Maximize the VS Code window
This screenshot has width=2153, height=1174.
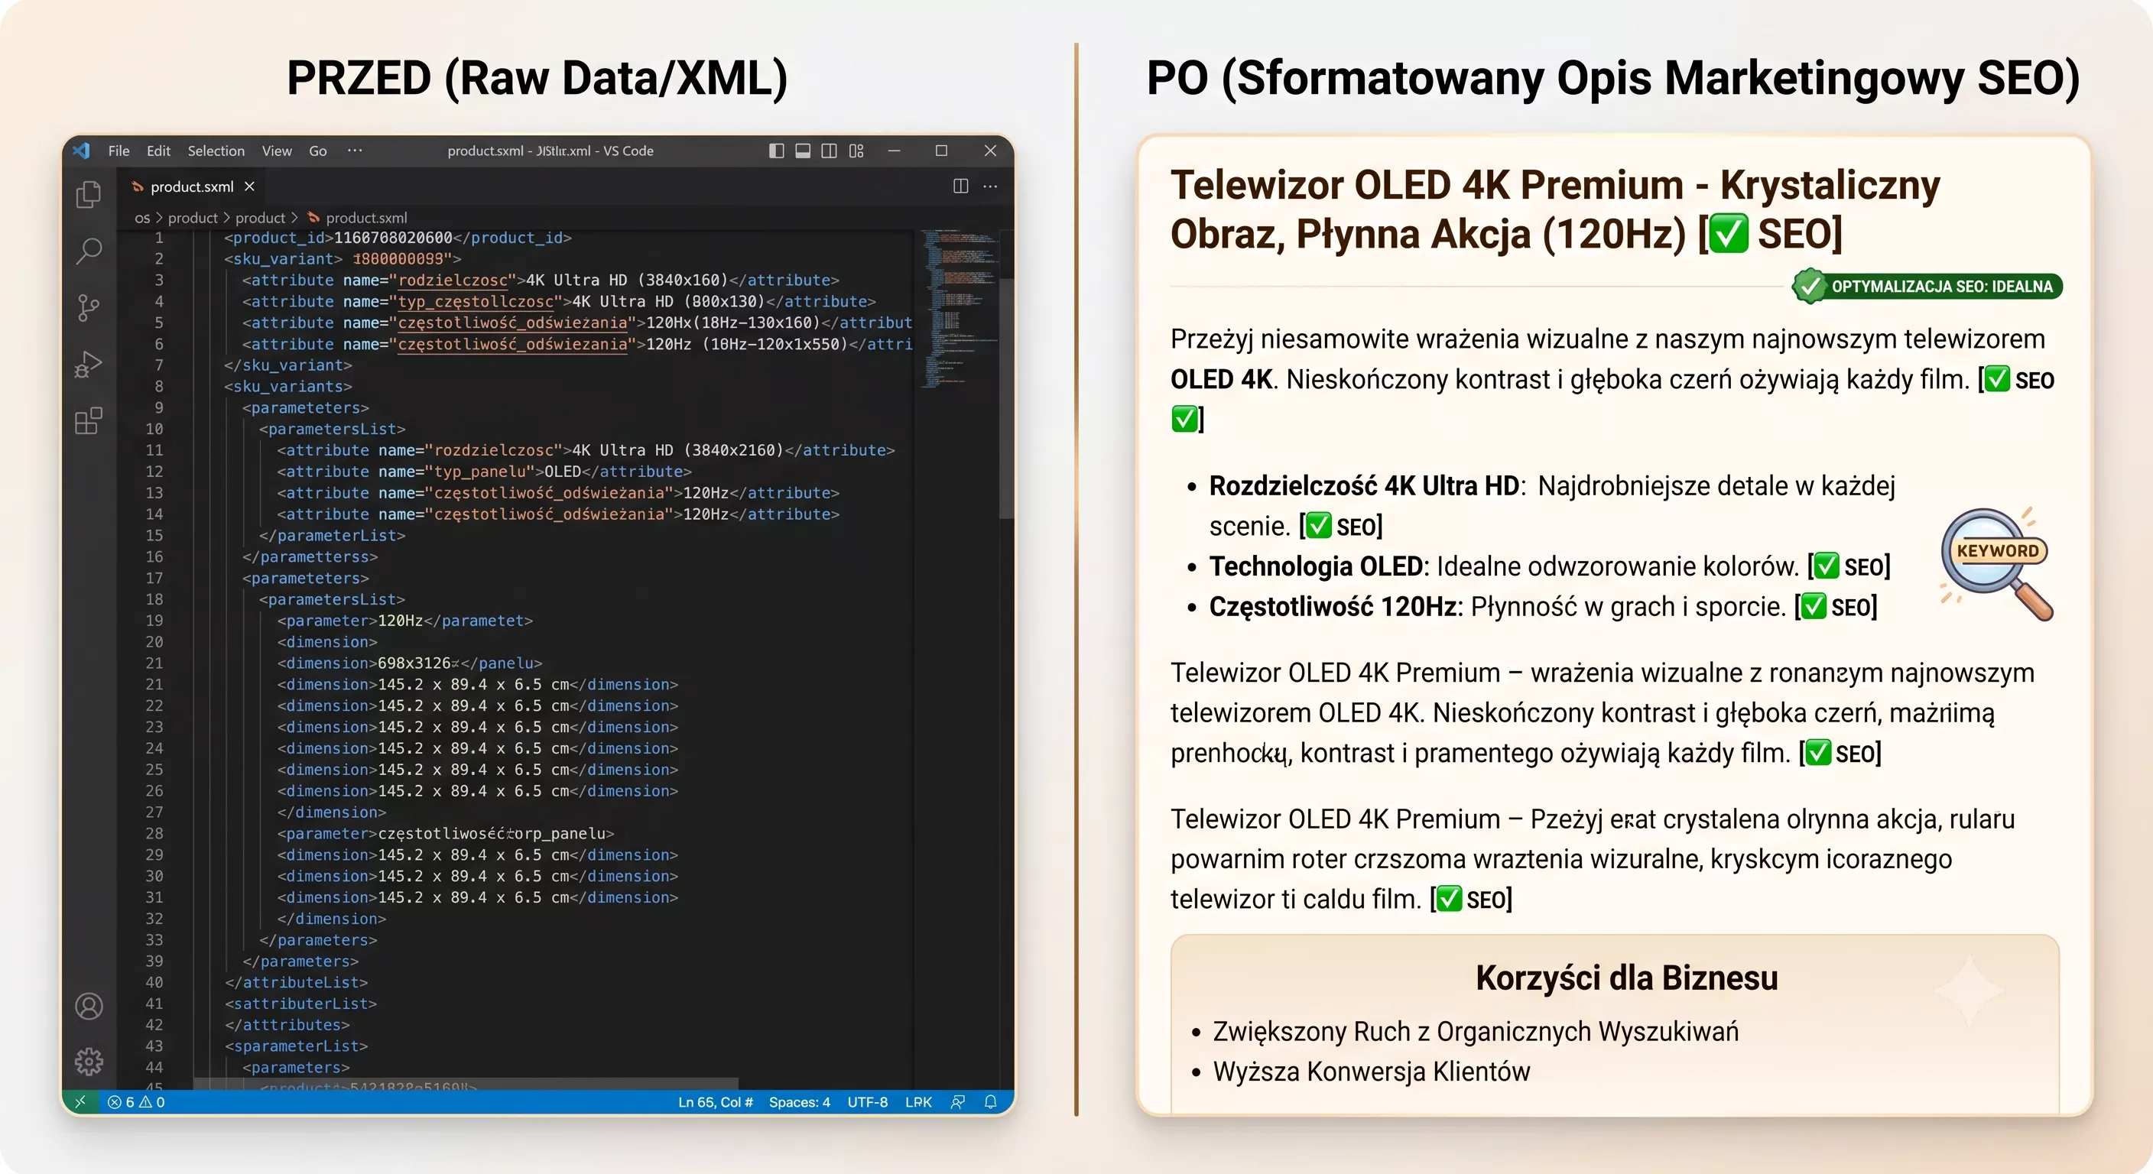(x=942, y=151)
